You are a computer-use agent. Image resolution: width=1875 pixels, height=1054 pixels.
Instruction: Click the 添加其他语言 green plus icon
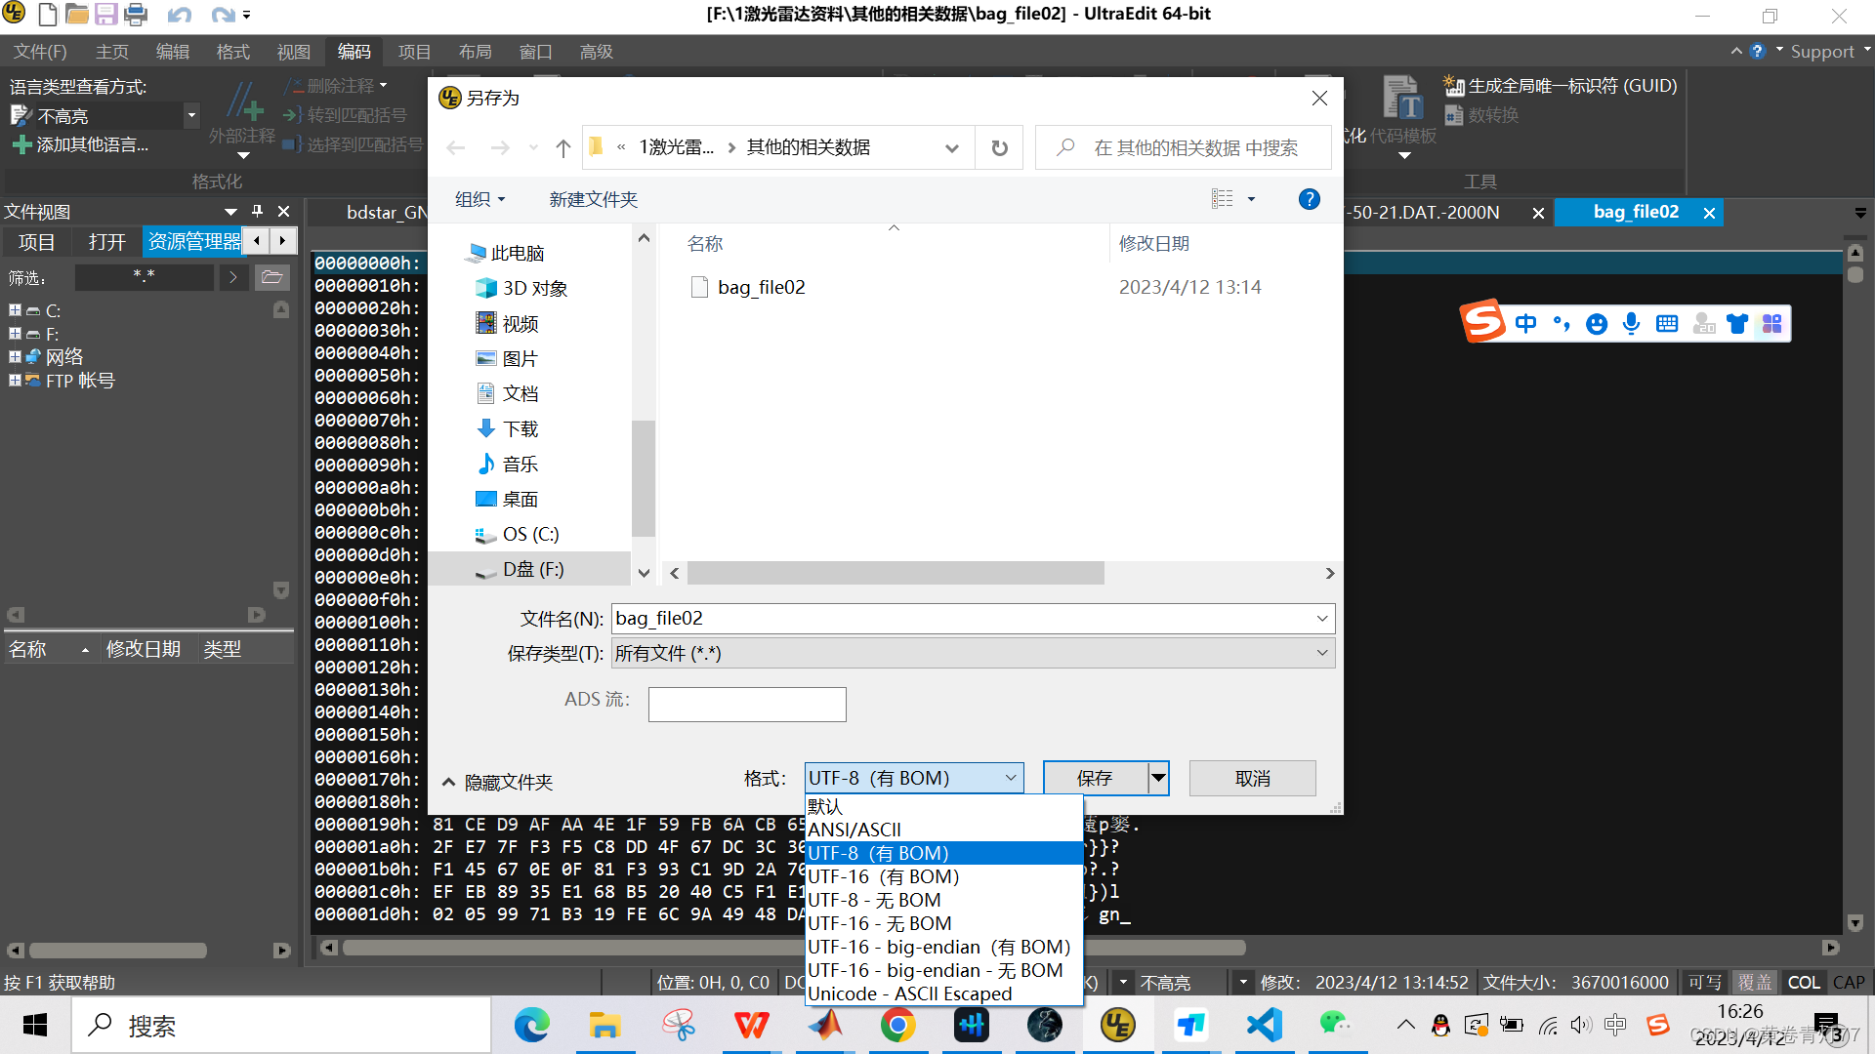[x=21, y=144]
